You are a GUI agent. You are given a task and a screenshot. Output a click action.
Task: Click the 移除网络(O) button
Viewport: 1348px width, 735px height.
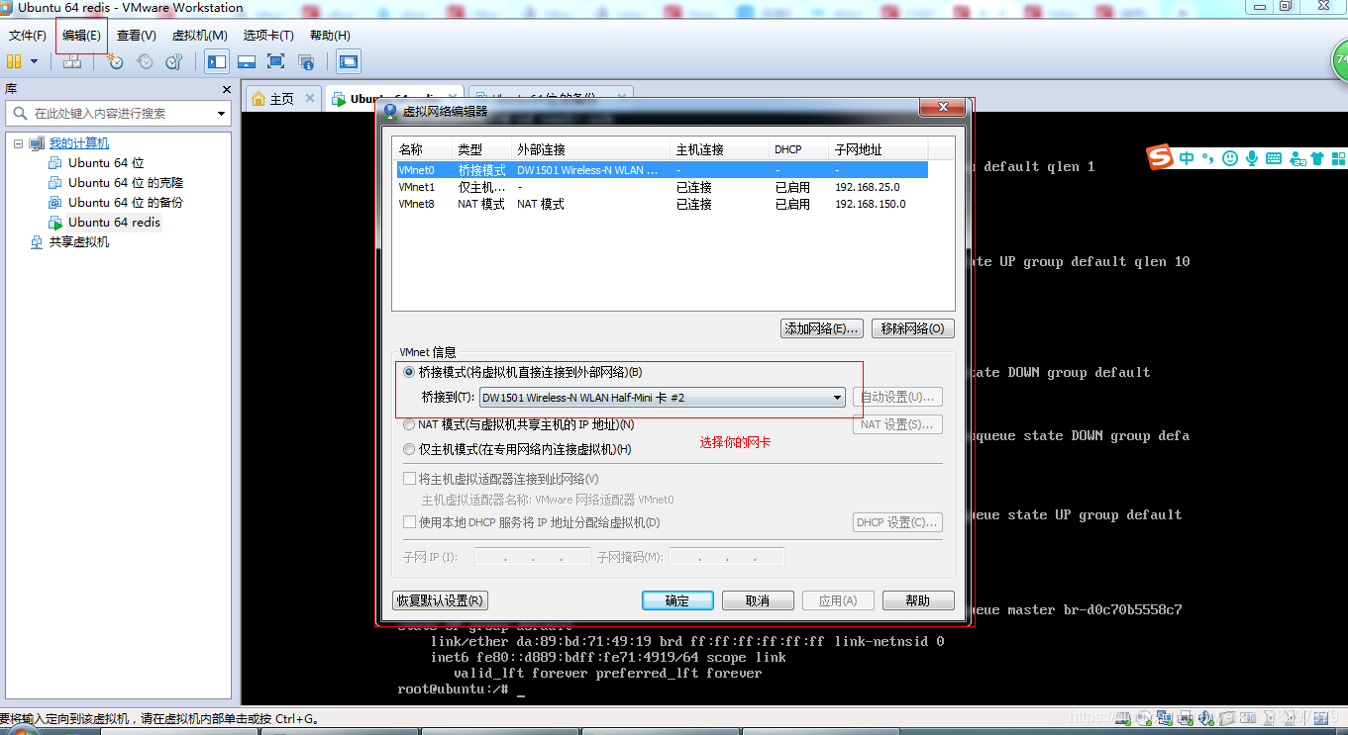click(x=912, y=328)
